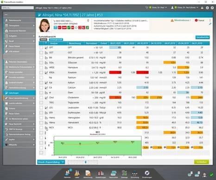Check the Hämo hemoglobin row checkbox
The image size is (216, 180).
click(41, 118)
